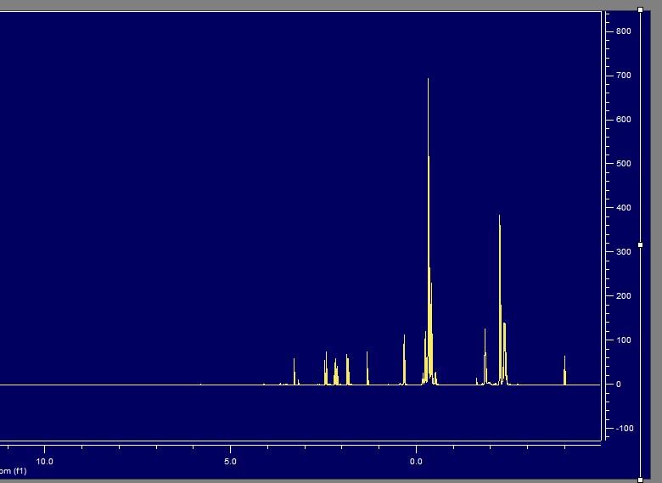Click the 700 intensity axis label

[x=624, y=76]
